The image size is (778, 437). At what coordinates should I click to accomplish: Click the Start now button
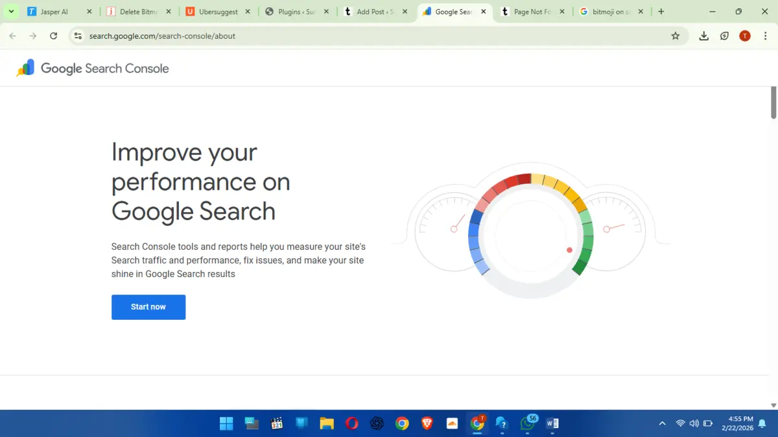tap(148, 307)
